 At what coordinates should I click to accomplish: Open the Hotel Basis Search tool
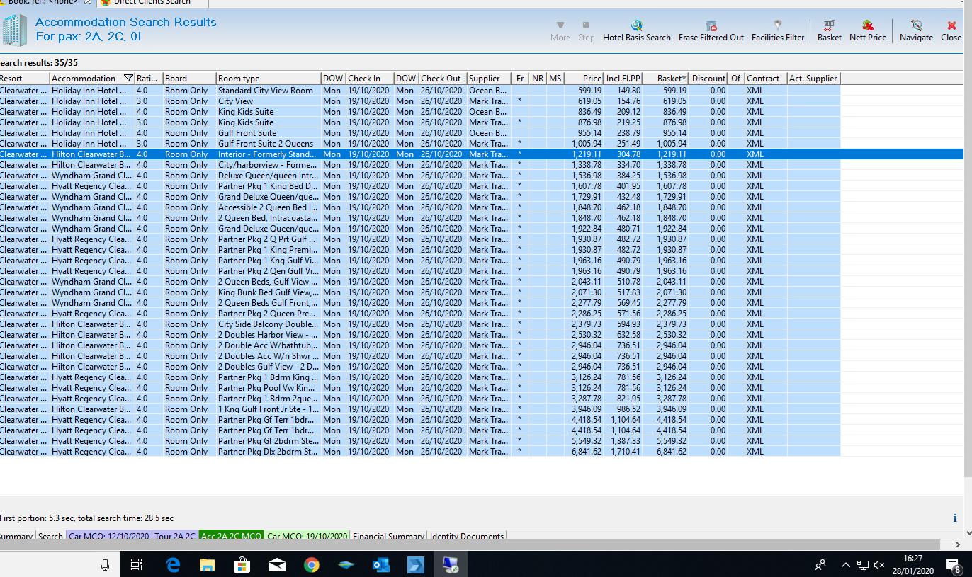(x=636, y=31)
